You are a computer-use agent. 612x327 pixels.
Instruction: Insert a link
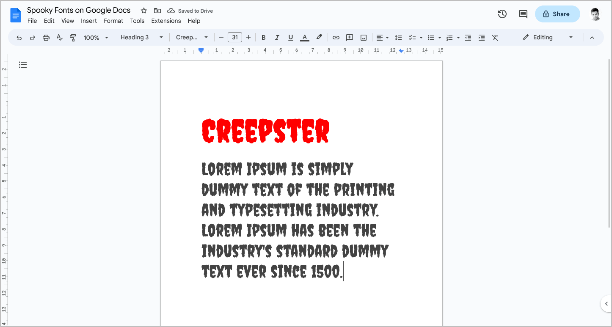336,37
